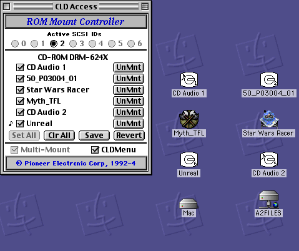Click the ROM Mount Controller banner
This screenshot has width=299, height=251.
(76, 22)
